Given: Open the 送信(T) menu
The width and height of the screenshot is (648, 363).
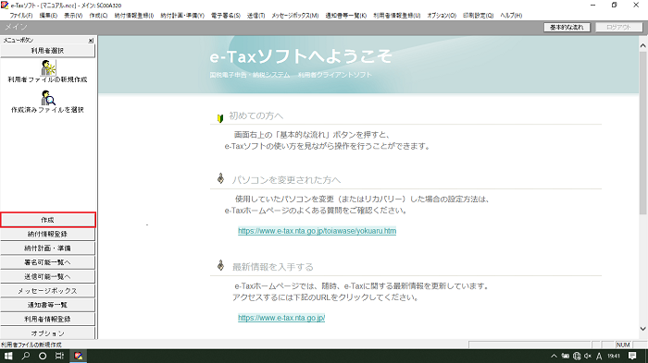Looking at the screenshot, I should pyautogui.click(x=255, y=16).
